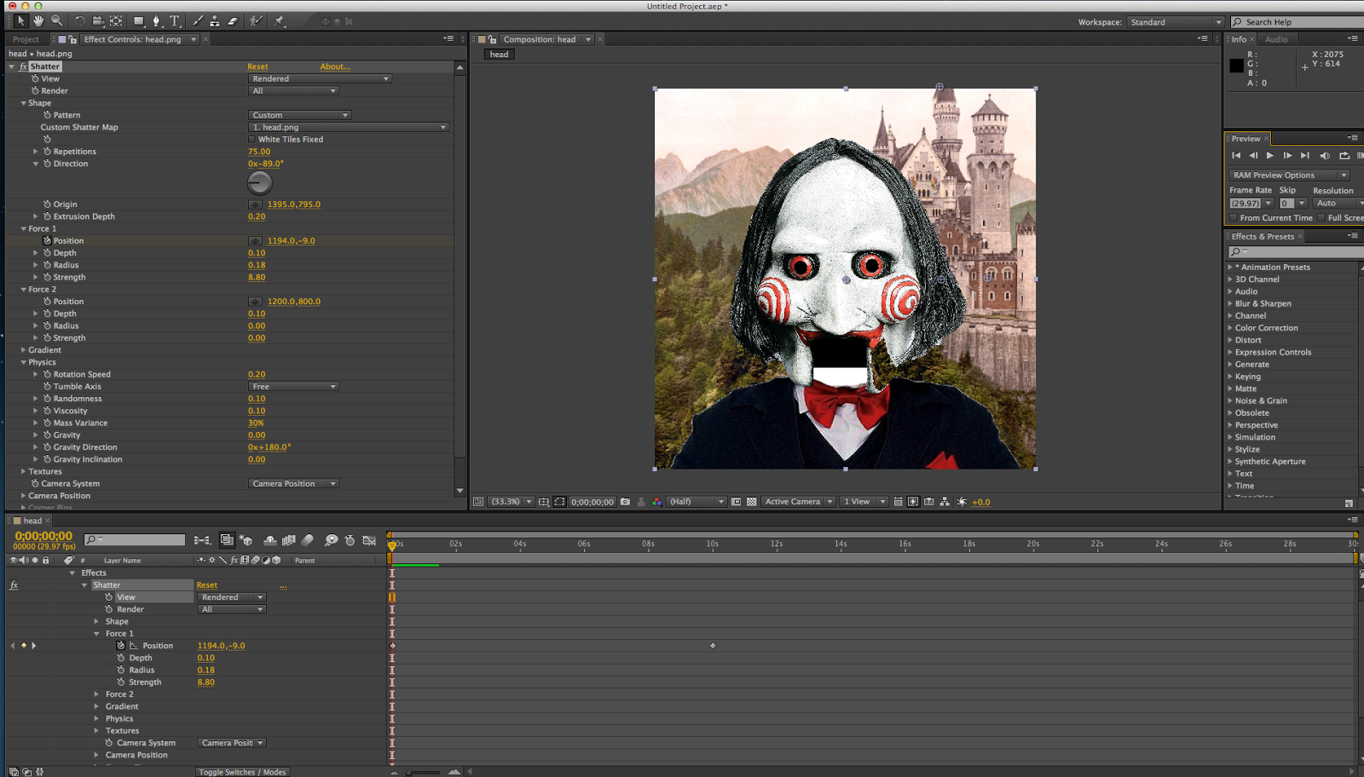Open the Pattern dropdown set to Custom

pyautogui.click(x=299, y=115)
